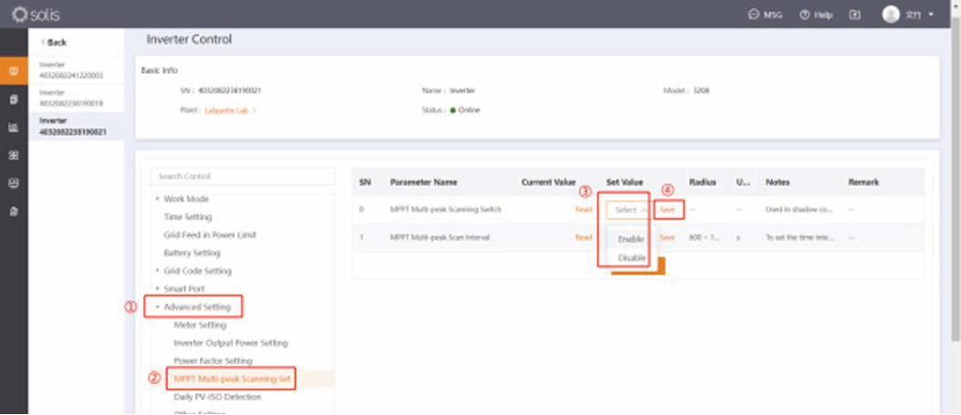Image resolution: width=961 pixels, height=415 pixels.
Task: Open the chart icon in left sidebar
Action: 14,128
